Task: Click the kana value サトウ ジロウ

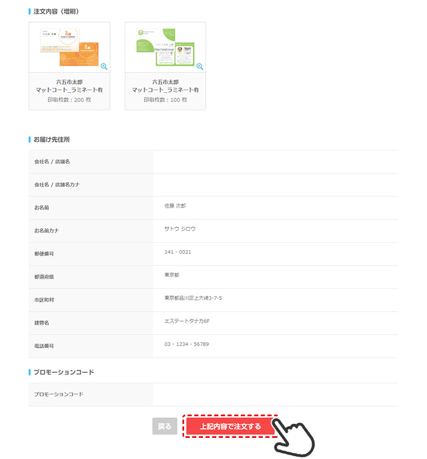Action: click(x=180, y=229)
